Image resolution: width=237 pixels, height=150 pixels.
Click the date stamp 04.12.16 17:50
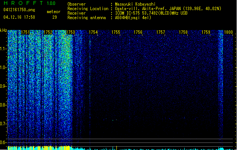[x=19, y=17]
